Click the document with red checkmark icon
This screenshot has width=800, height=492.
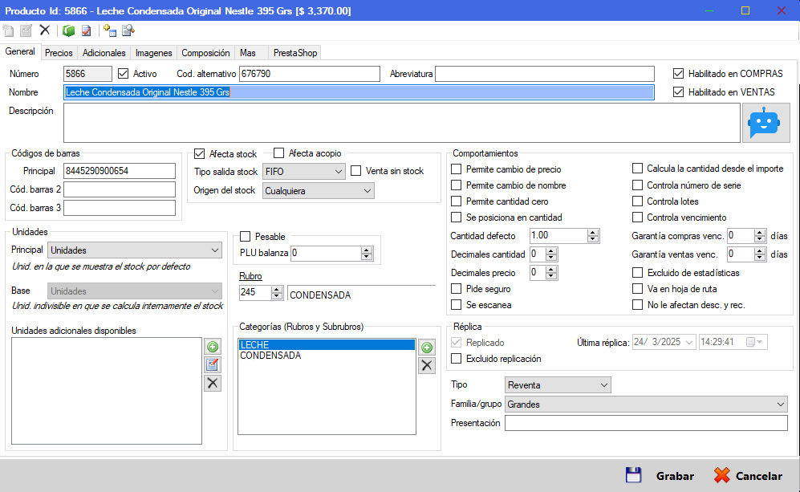[86, 30]
